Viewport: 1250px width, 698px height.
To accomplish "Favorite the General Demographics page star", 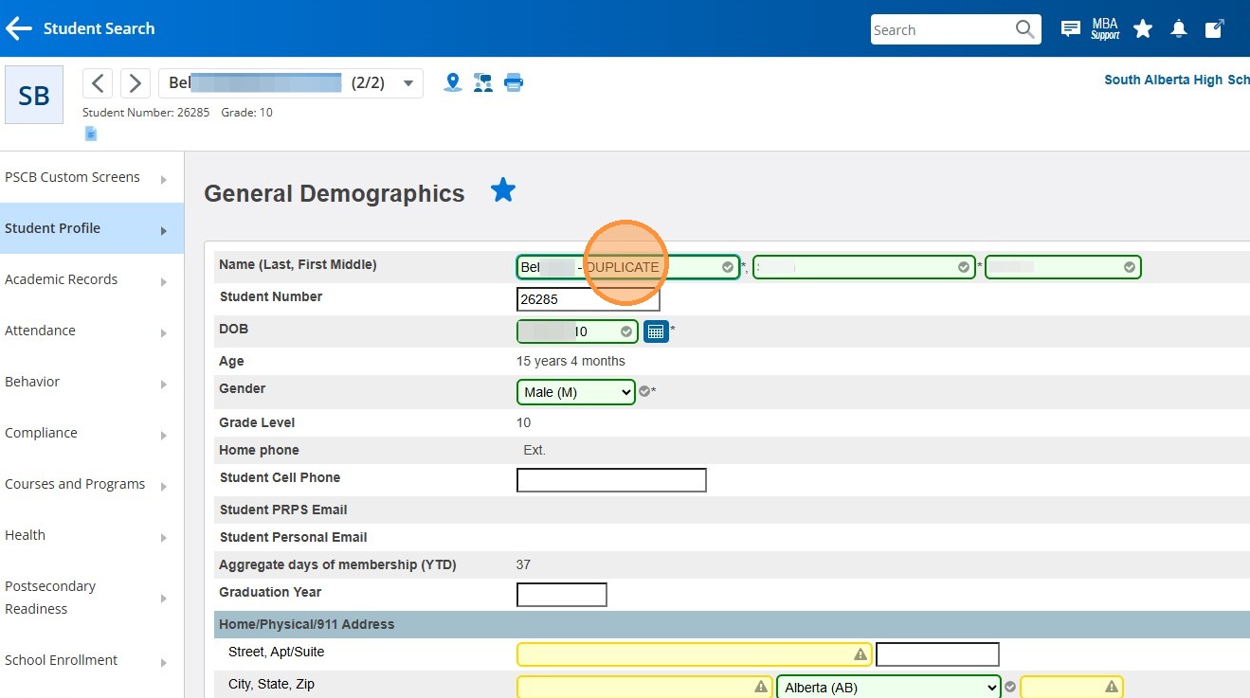I will pyautogui.click(x=502, y=191).
